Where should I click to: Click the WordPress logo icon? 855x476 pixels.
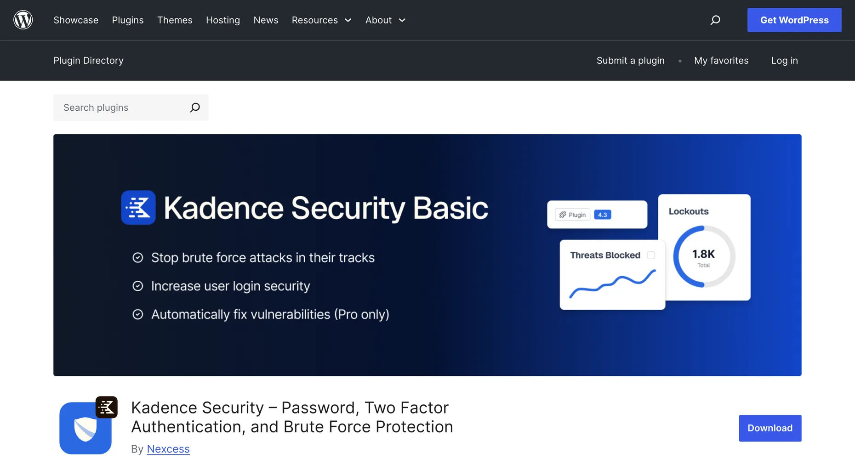[x=23, y=20]
